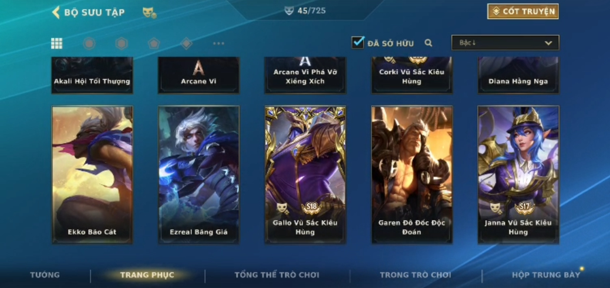The image size is (610, 288).
Task: Open the three-dots more filters icon
Action: 218,43
